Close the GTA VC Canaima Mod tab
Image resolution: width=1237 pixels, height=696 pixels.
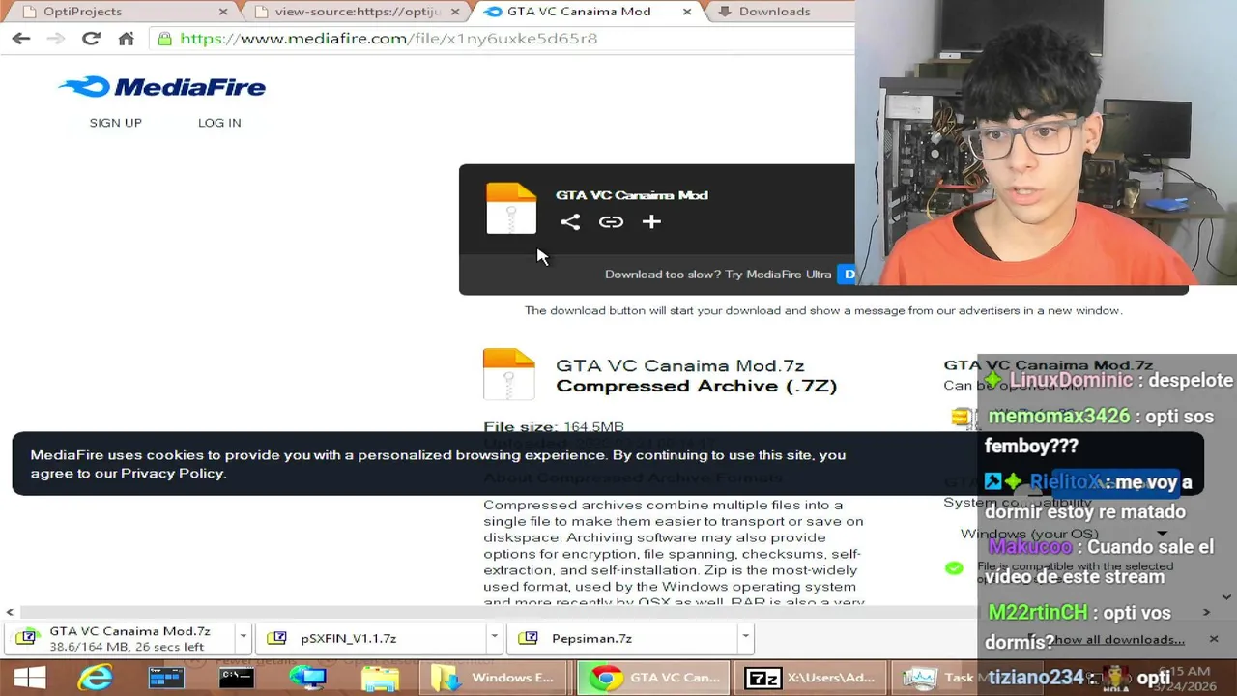[687, 12]
